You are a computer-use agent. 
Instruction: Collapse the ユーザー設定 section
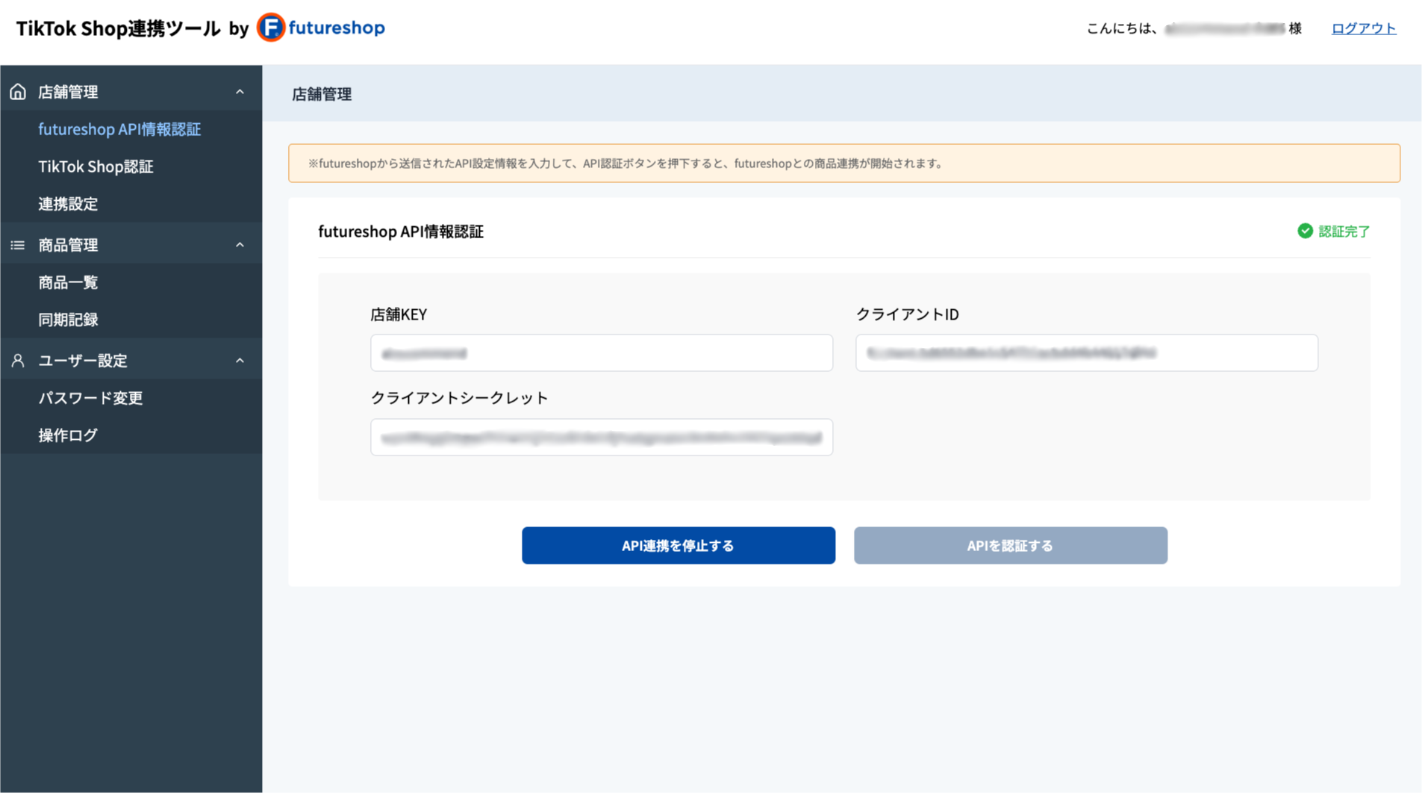[x=240, y=360]
